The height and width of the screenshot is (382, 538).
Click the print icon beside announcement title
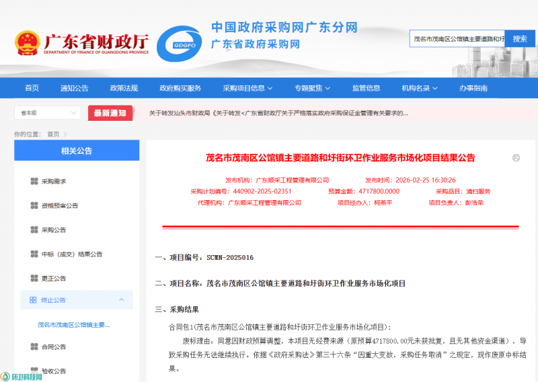coord(516,158)
